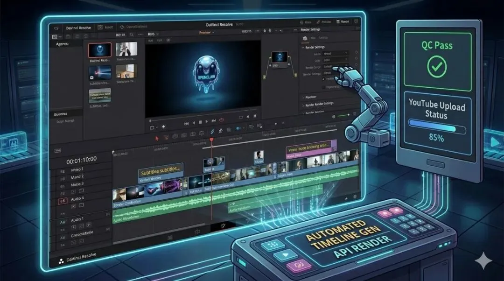
Task: Click the Insert panel icon in top bar
Action: coord(100,28)
